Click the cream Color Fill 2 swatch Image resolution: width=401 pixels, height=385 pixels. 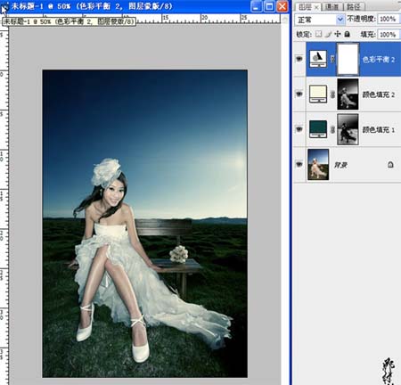point(318,94)
